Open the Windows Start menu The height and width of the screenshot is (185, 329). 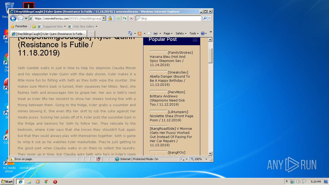pyautogui.click(x=7, y=181)
